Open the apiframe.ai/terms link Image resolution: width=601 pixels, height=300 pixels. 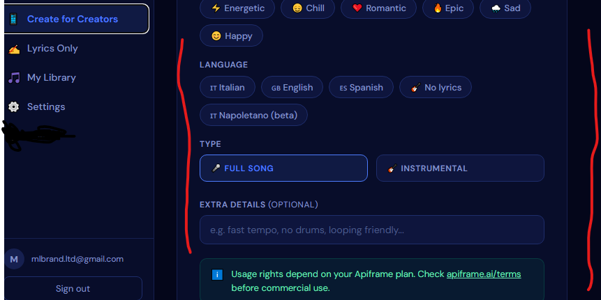484,274
